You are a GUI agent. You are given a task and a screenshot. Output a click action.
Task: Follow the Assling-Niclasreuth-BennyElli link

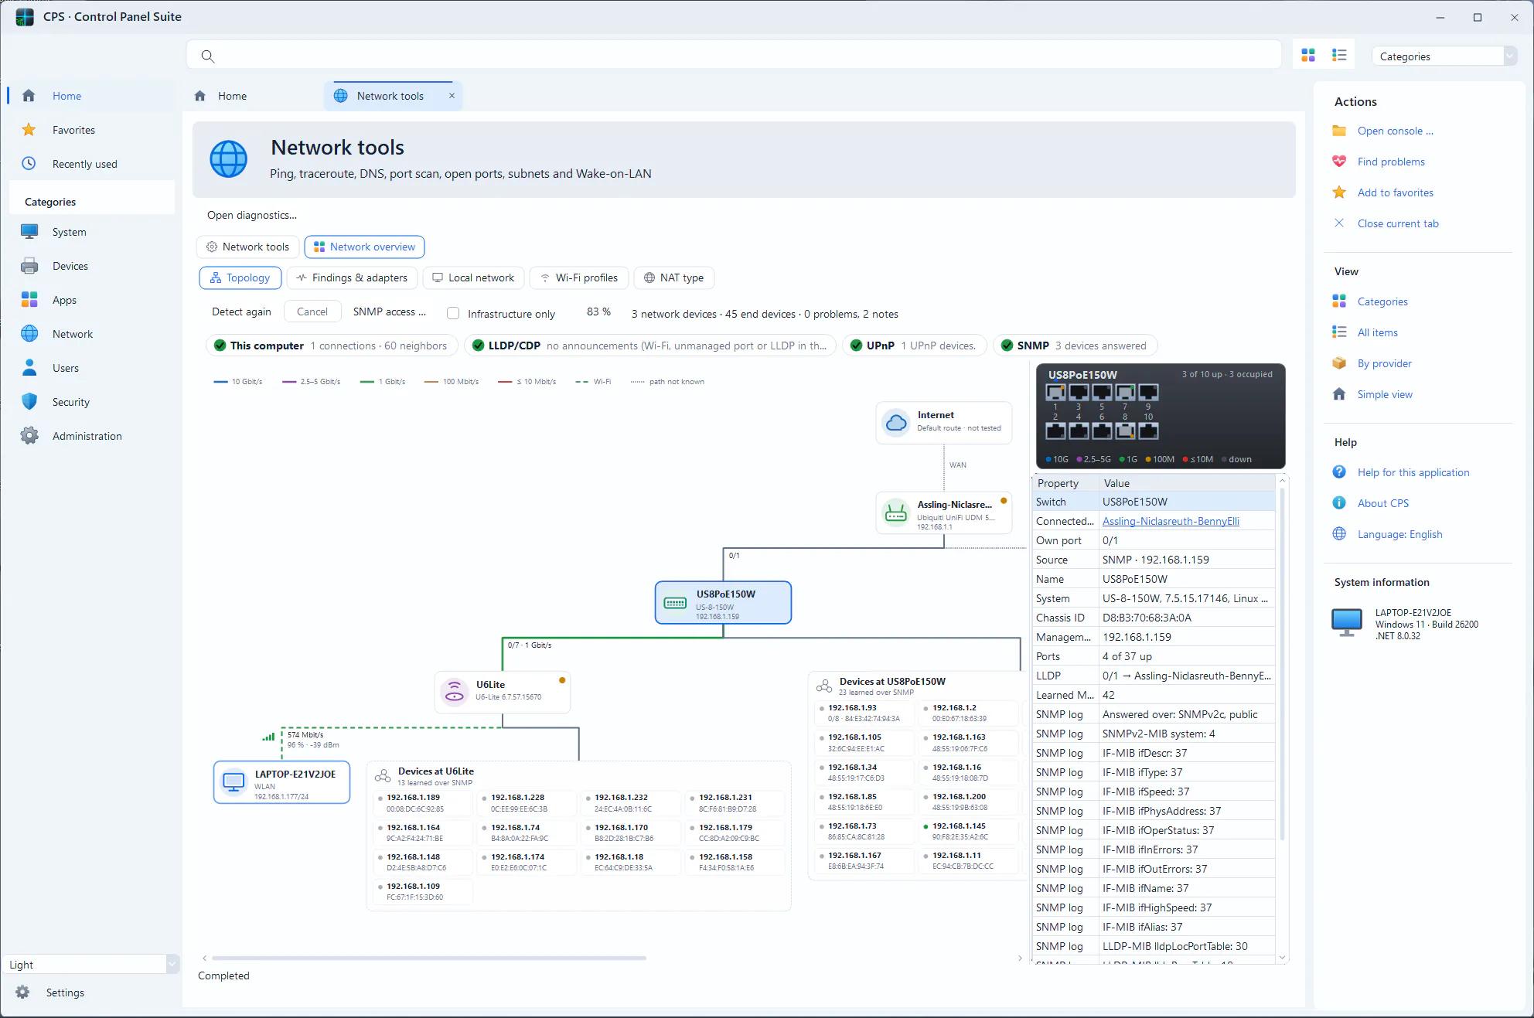(x=1171, y=521)
